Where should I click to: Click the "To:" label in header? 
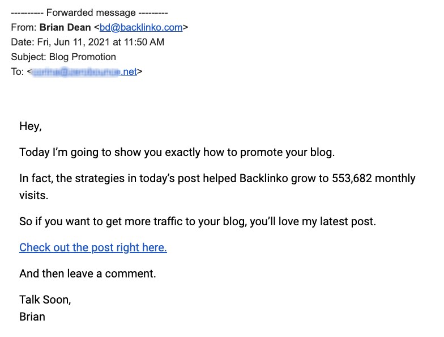pos(18,71)
